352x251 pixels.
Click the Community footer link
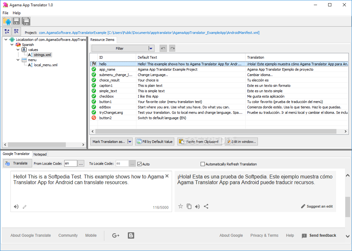pos(68,235)
